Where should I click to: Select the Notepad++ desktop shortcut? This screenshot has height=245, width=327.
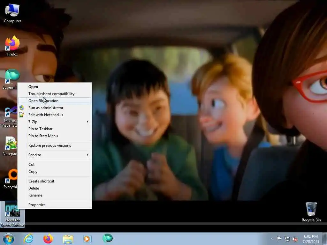[x=10, y=146]
